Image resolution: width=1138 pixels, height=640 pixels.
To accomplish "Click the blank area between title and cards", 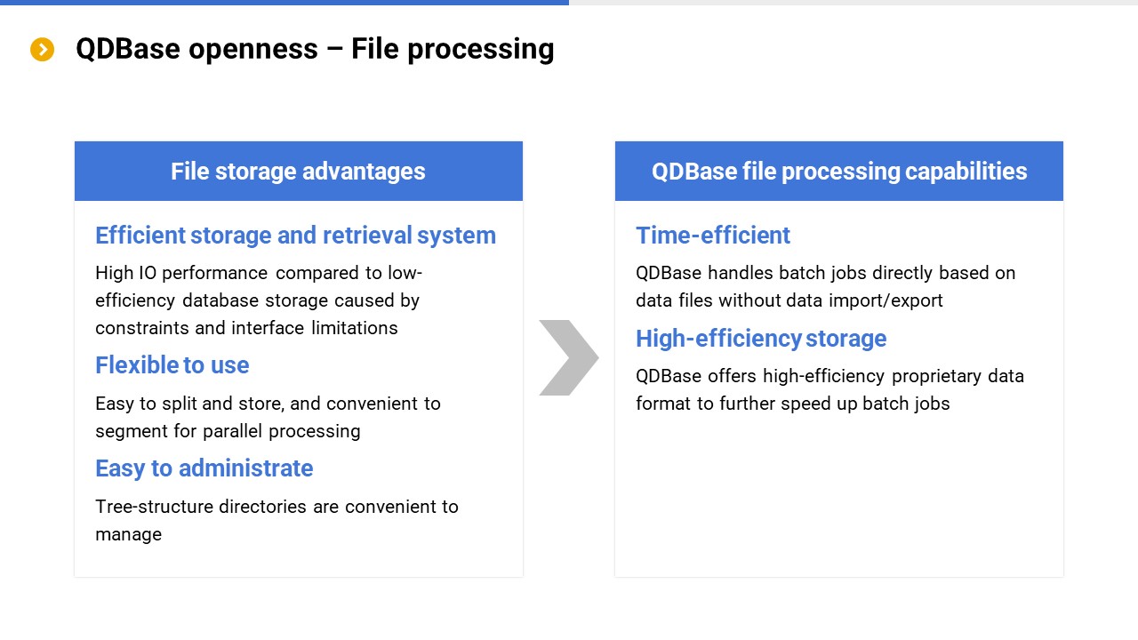I will [569, 102].
